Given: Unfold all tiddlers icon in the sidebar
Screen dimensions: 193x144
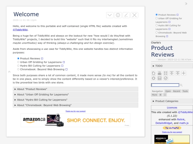Looking at the screenshot, I should point(178,73).
